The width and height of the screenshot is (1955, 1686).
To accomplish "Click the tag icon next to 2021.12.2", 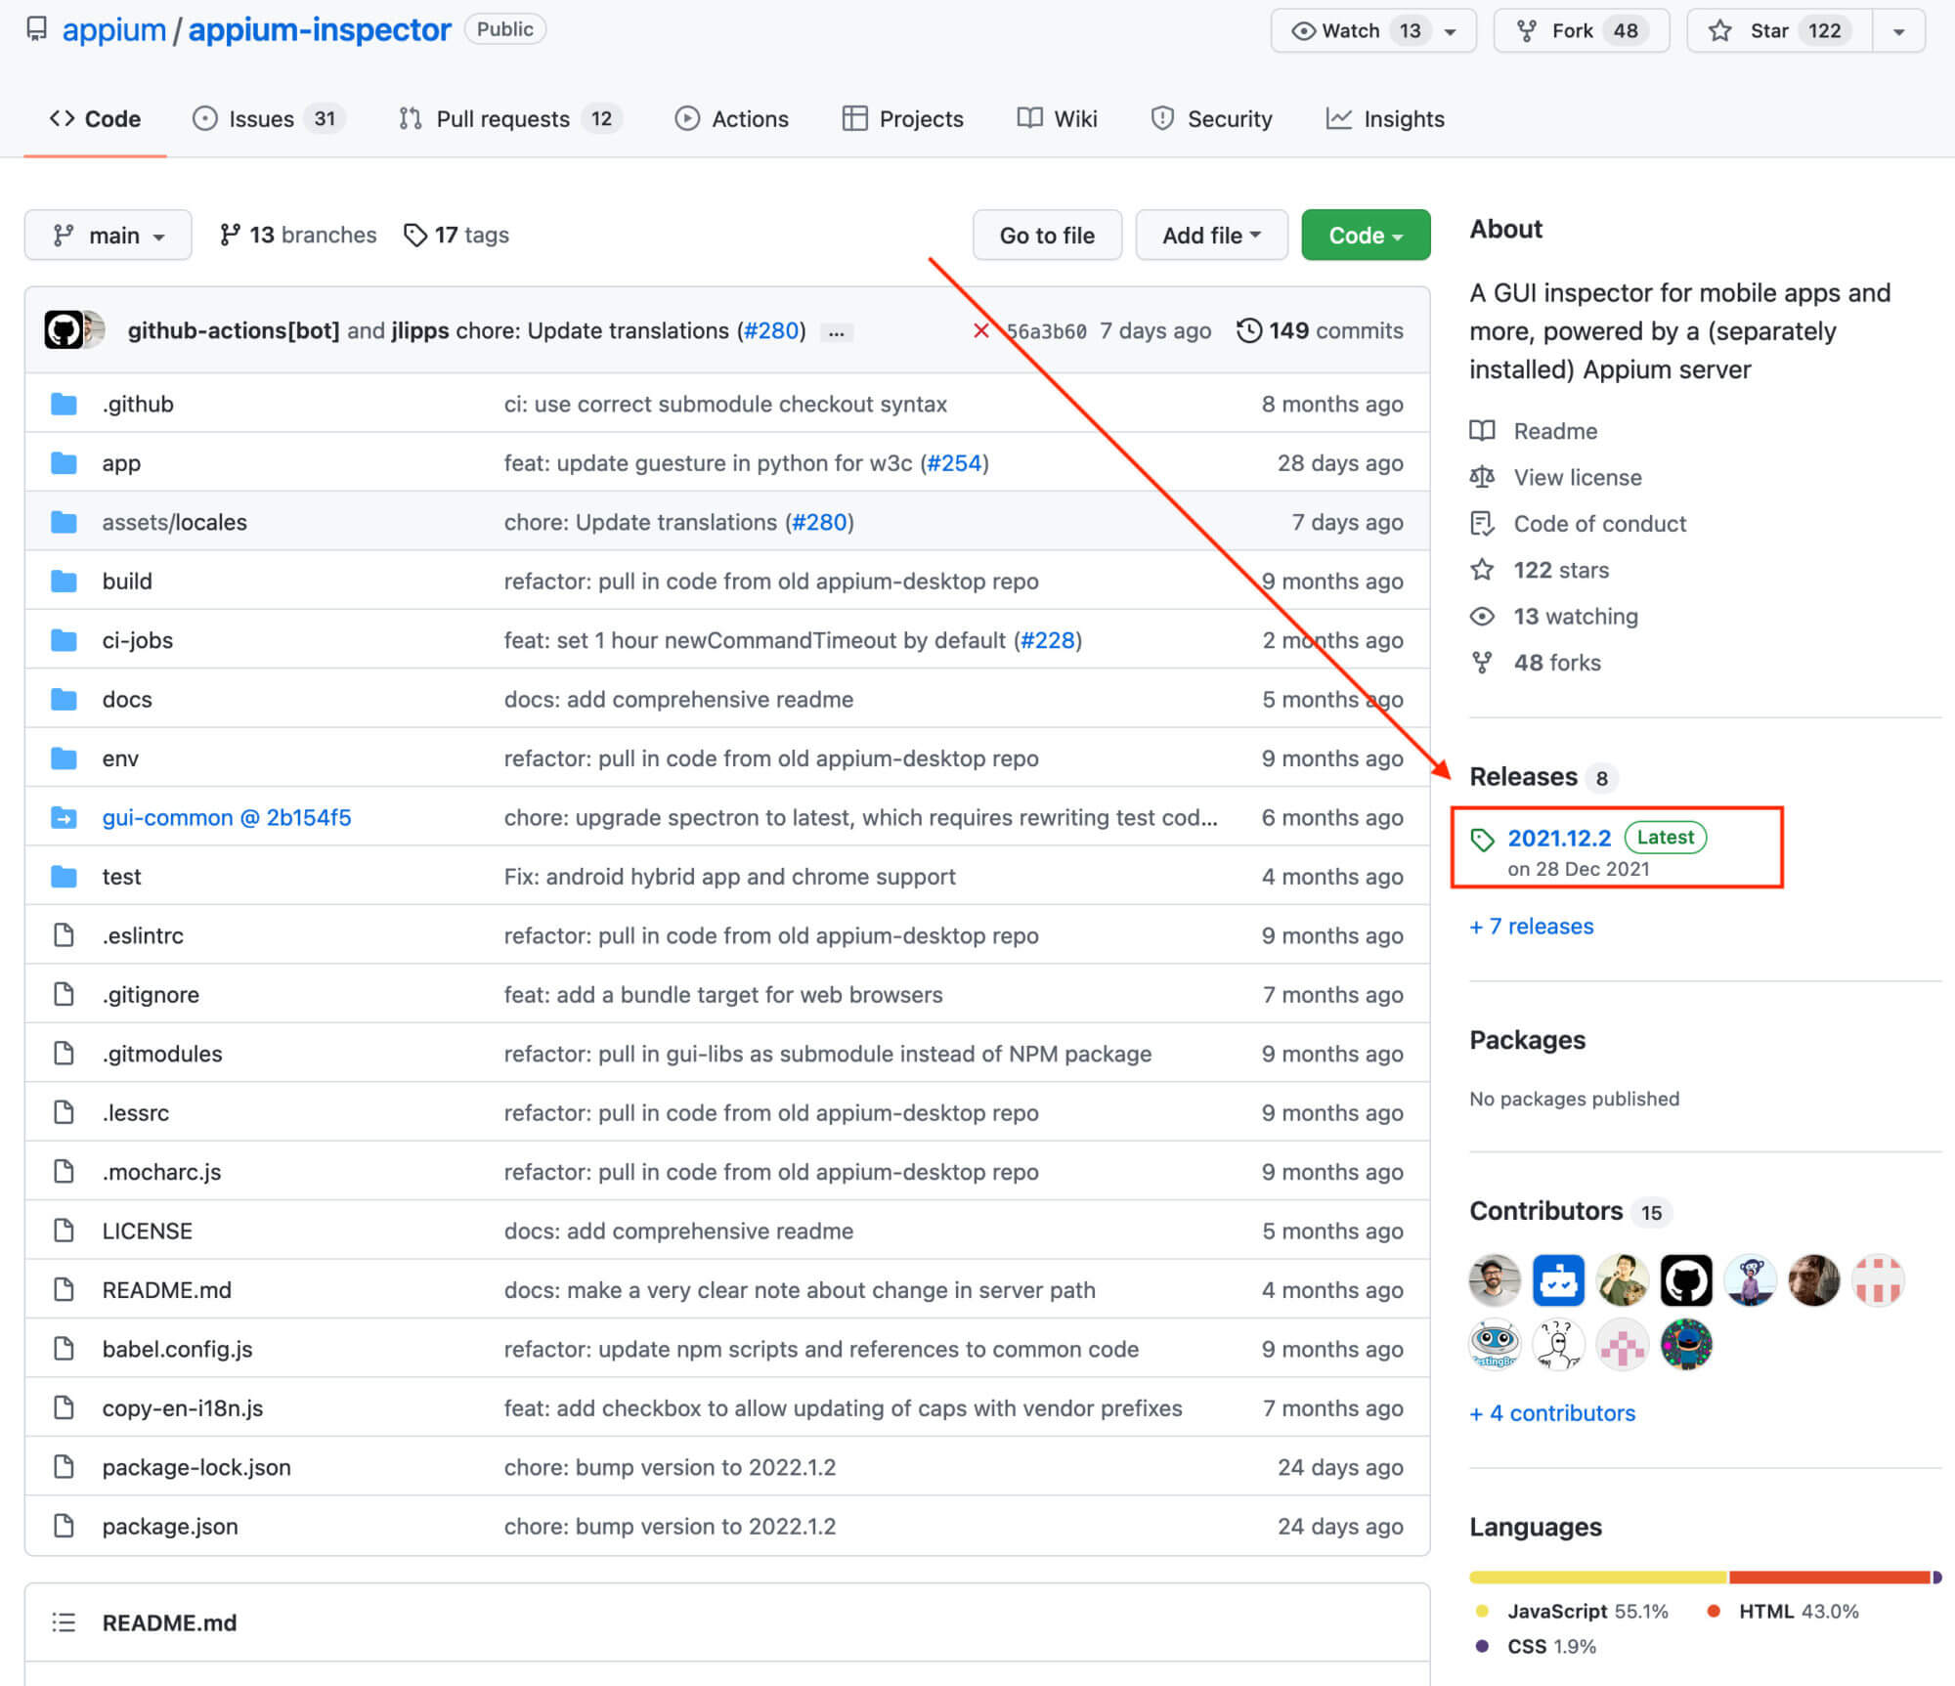I will click(x=1484, y=838).
